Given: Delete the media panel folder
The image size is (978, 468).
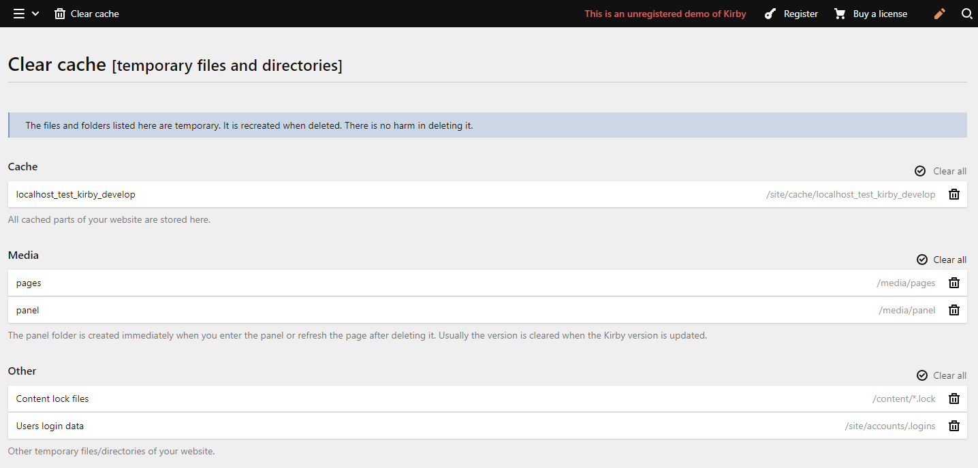Looking at the screenshot, I should 954,310.
